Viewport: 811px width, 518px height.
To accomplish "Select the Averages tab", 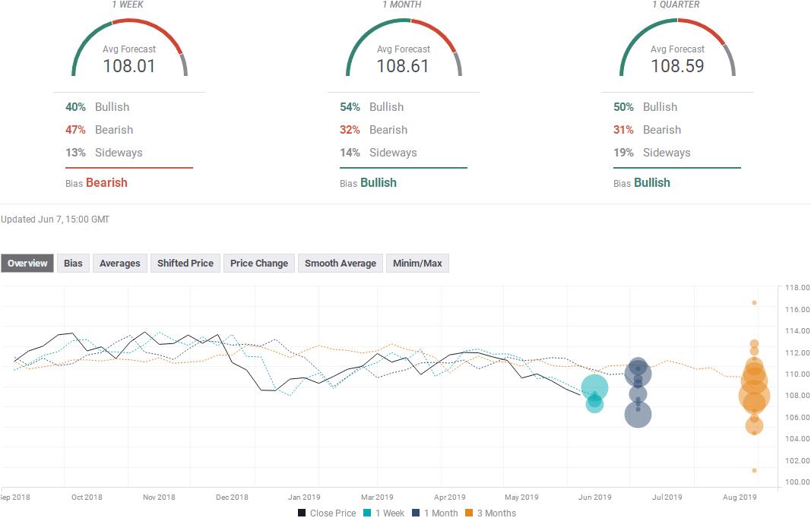I will coord(120,264).
